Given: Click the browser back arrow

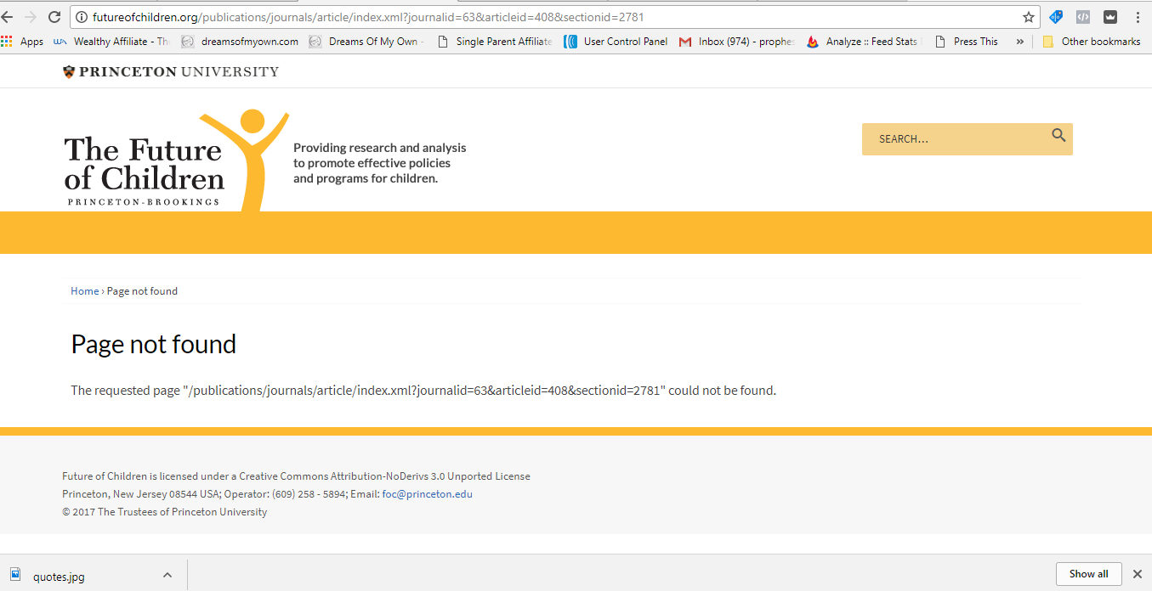Looking at the screenshot, I should click(8, 17).
